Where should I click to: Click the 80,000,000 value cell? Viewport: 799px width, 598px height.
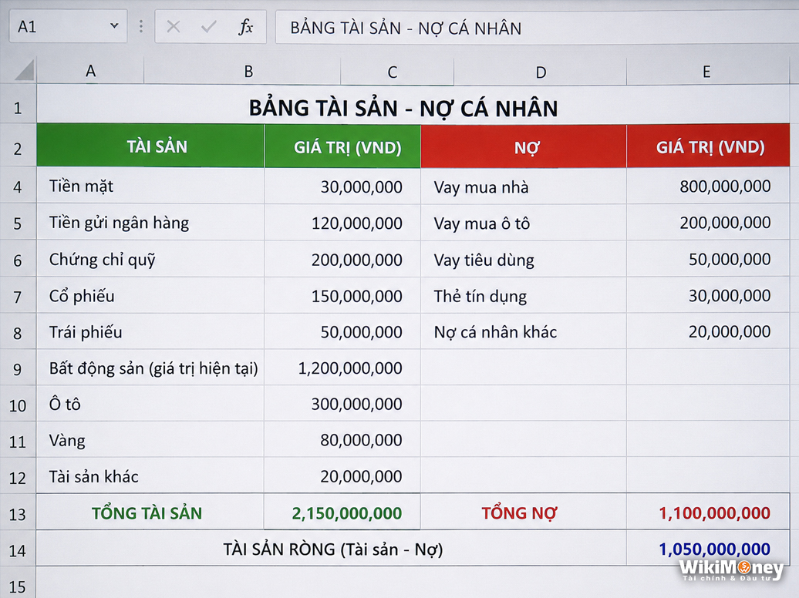click(342, 440)
